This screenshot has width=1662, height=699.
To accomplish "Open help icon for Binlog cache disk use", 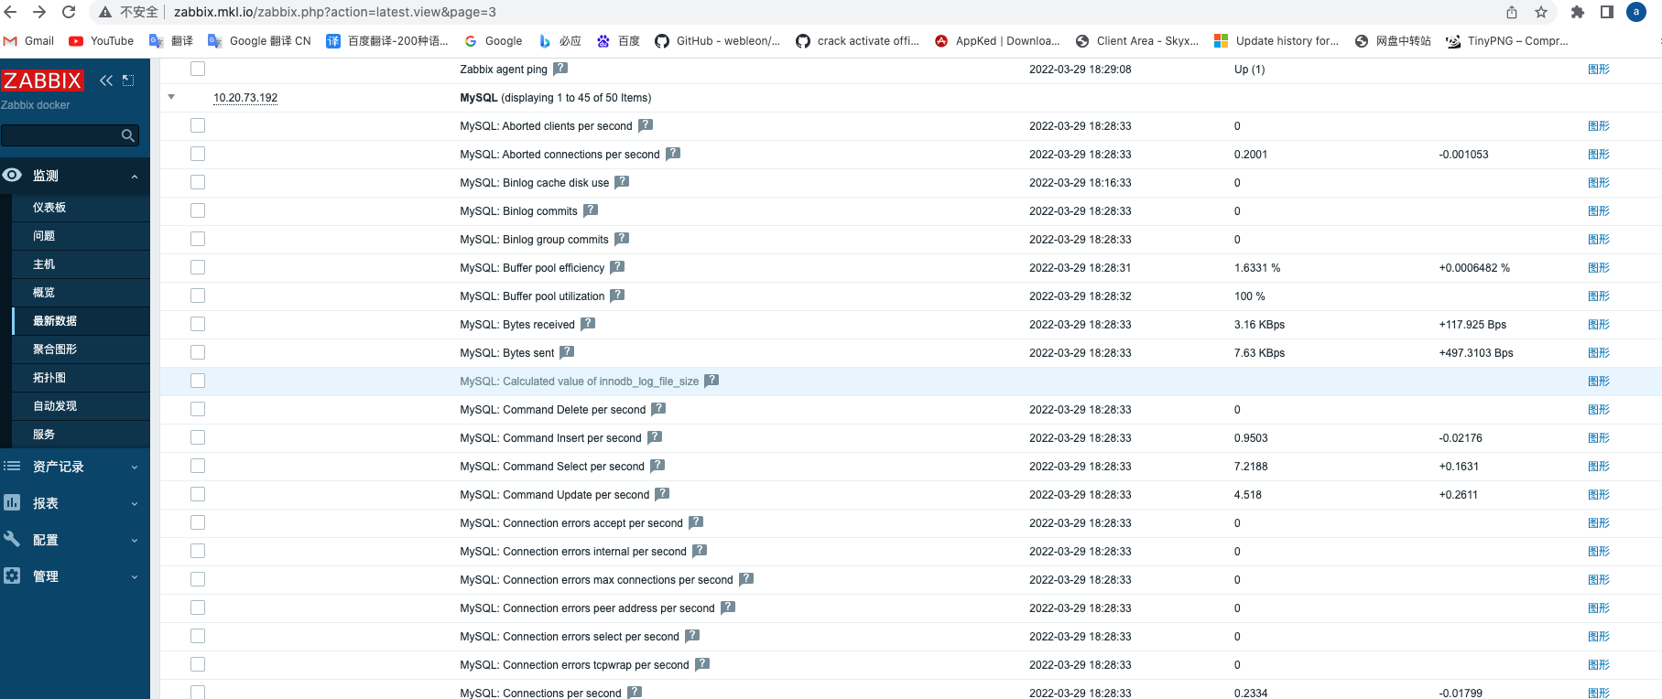I will (622, 182).
